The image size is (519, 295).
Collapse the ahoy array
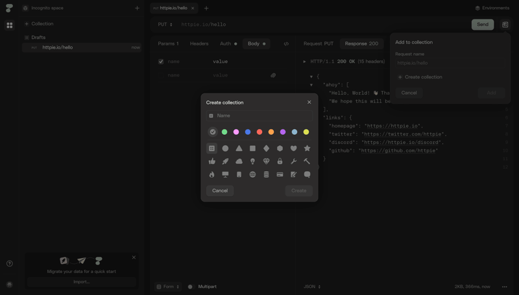(x=311, y=85)
